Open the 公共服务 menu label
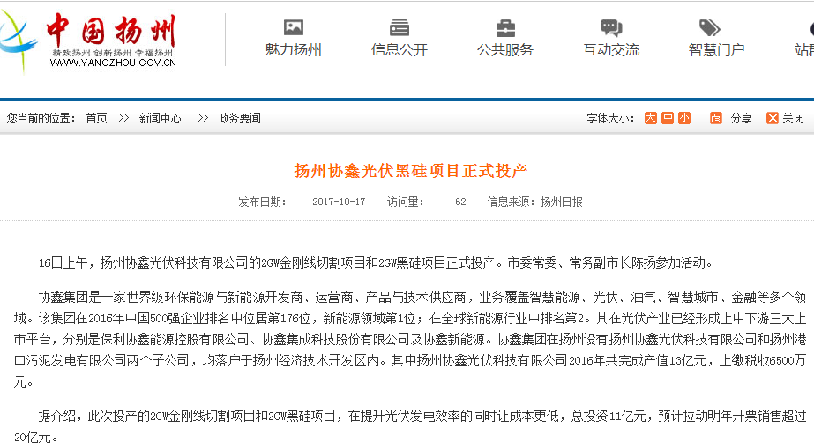The width and height of the screenshot is (814, 443). pos(505,50)
